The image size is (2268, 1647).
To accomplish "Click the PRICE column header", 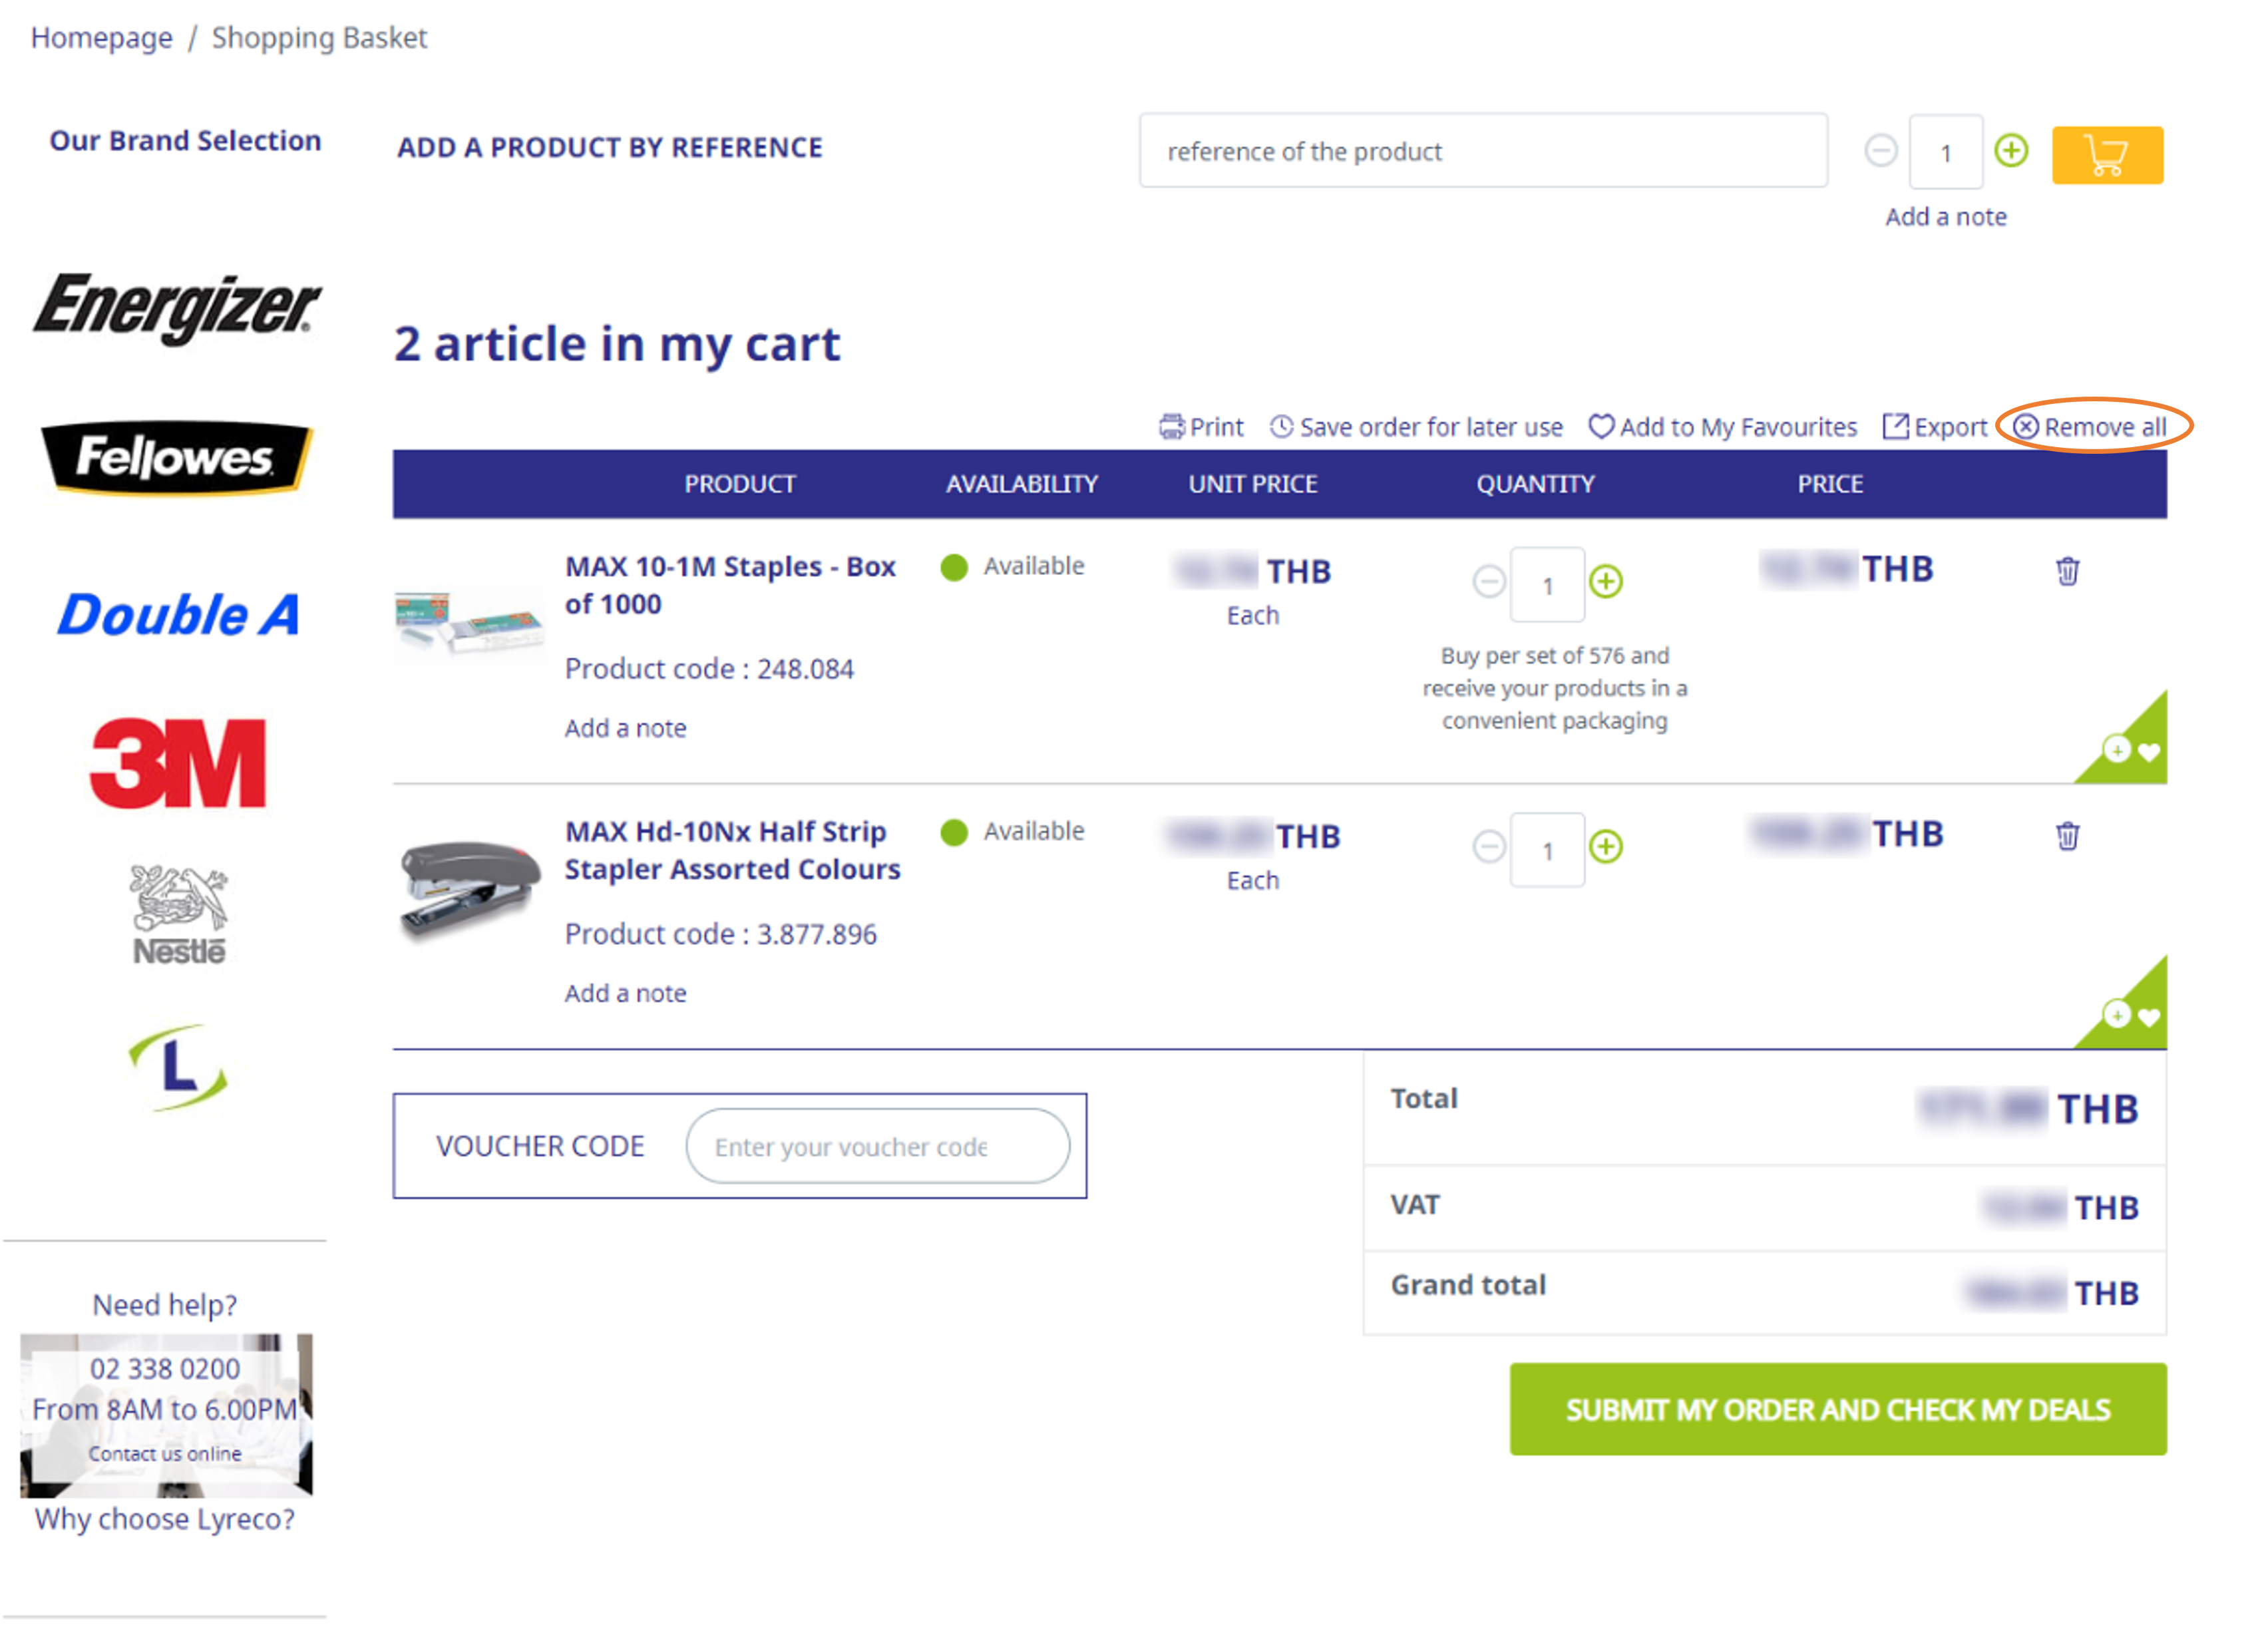I will click(x=1830, y=484).
